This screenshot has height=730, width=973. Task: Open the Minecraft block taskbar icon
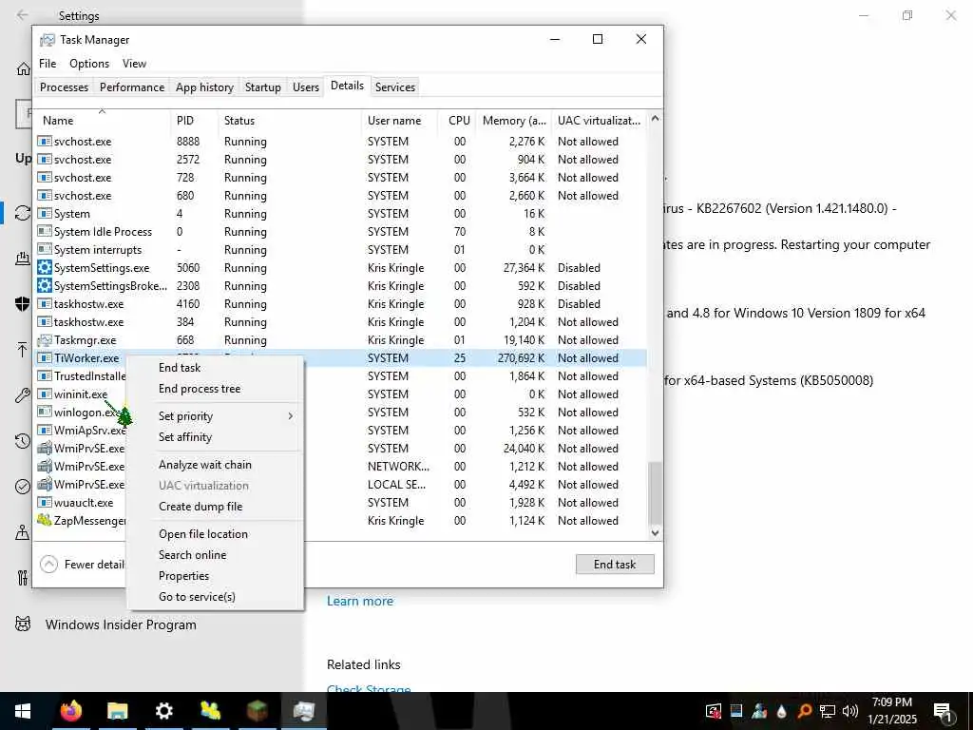click(x=257, y=711)
